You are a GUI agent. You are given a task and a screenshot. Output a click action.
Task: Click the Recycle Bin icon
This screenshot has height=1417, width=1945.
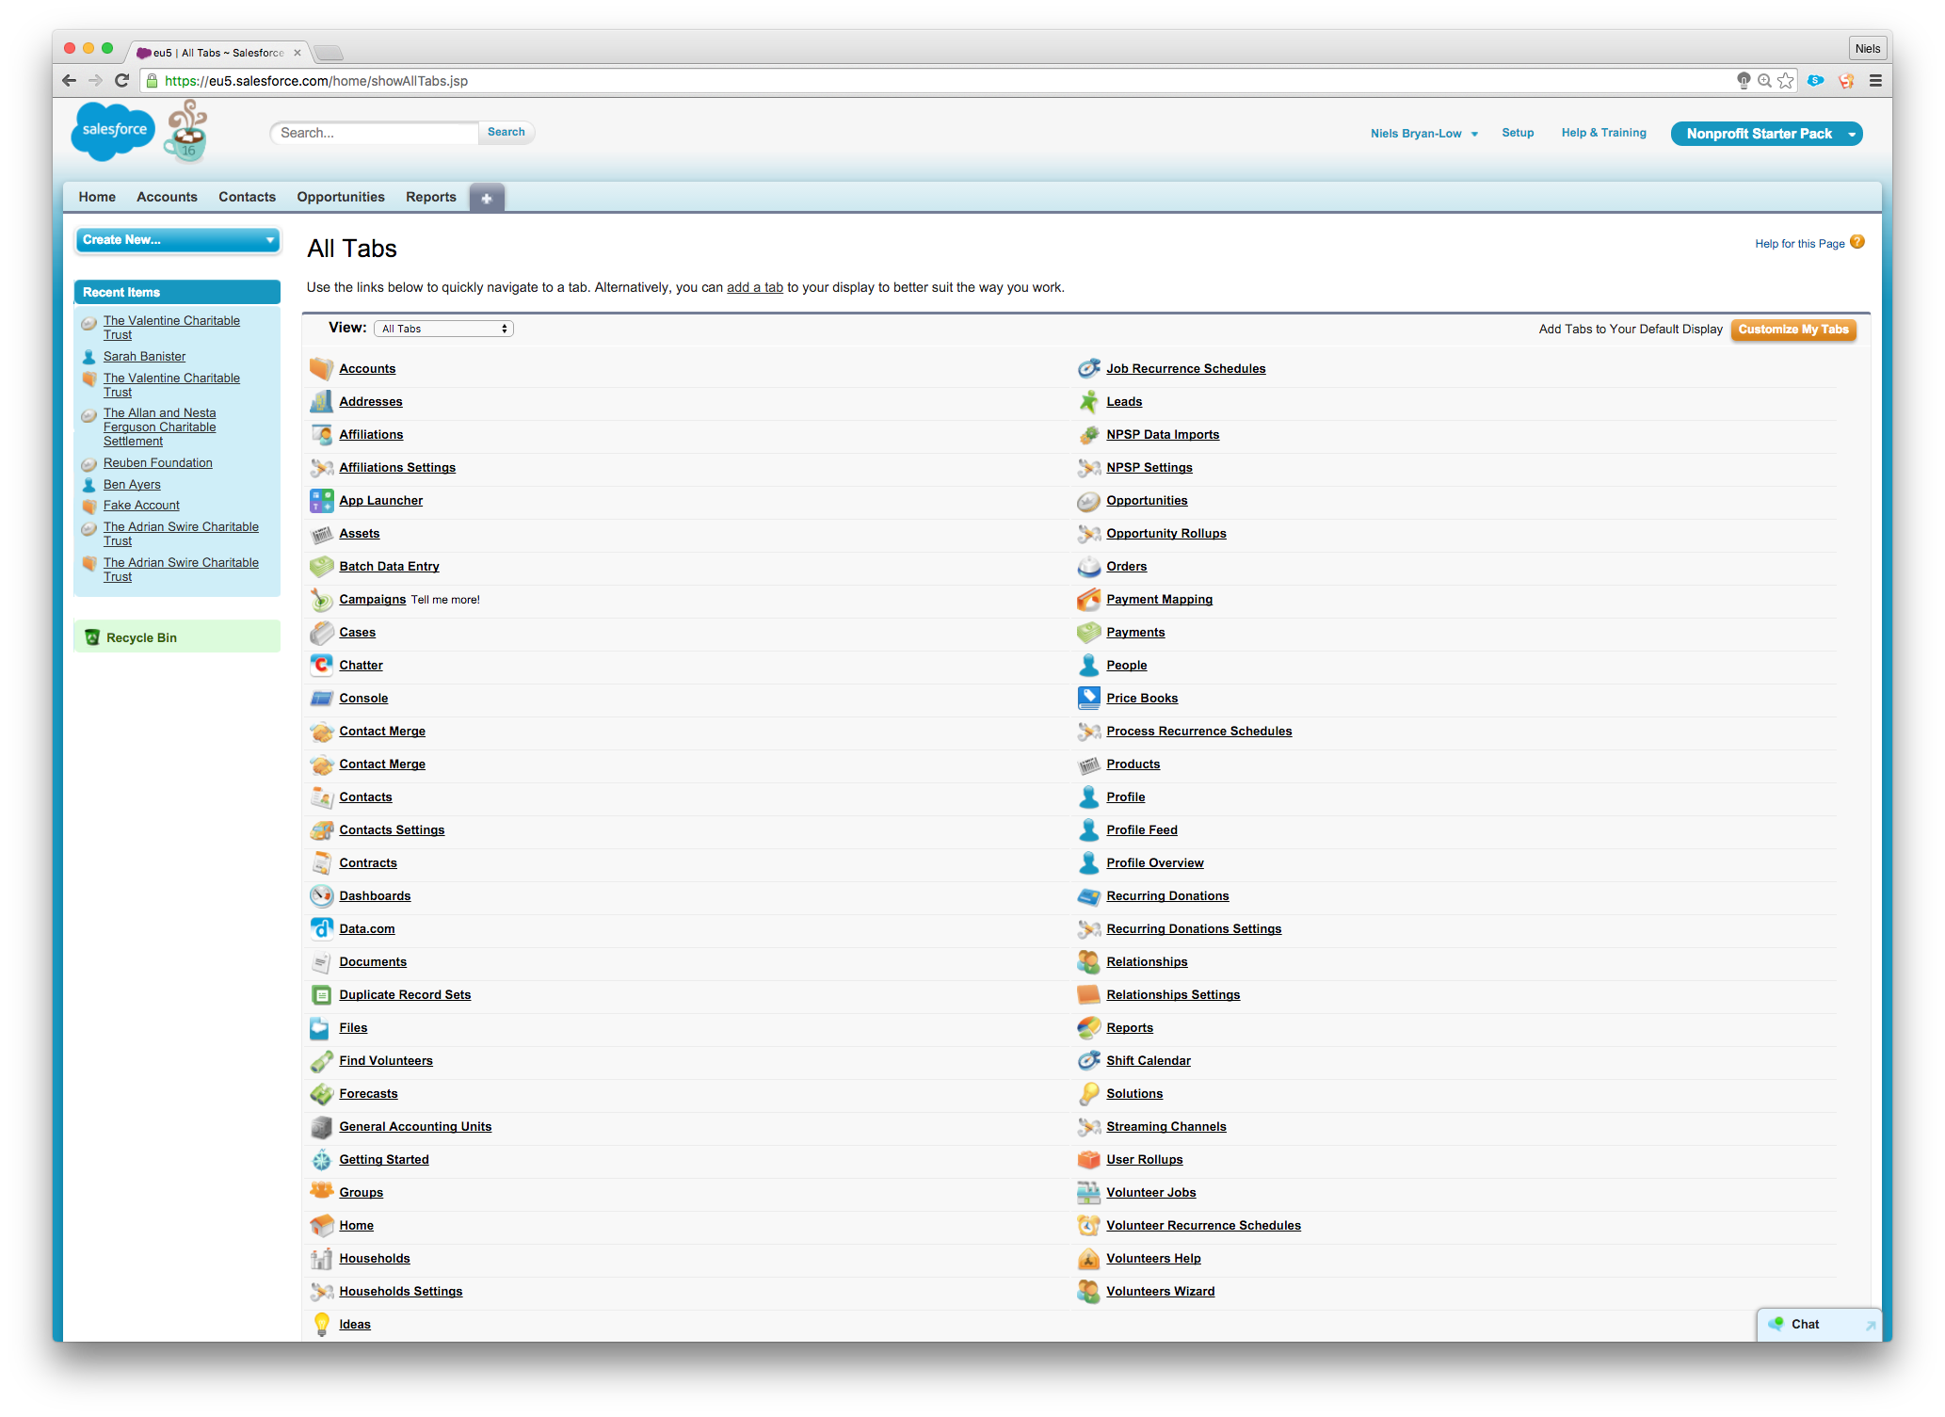coord(92,637)
